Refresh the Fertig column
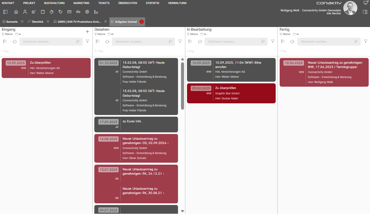 point(292,42)
